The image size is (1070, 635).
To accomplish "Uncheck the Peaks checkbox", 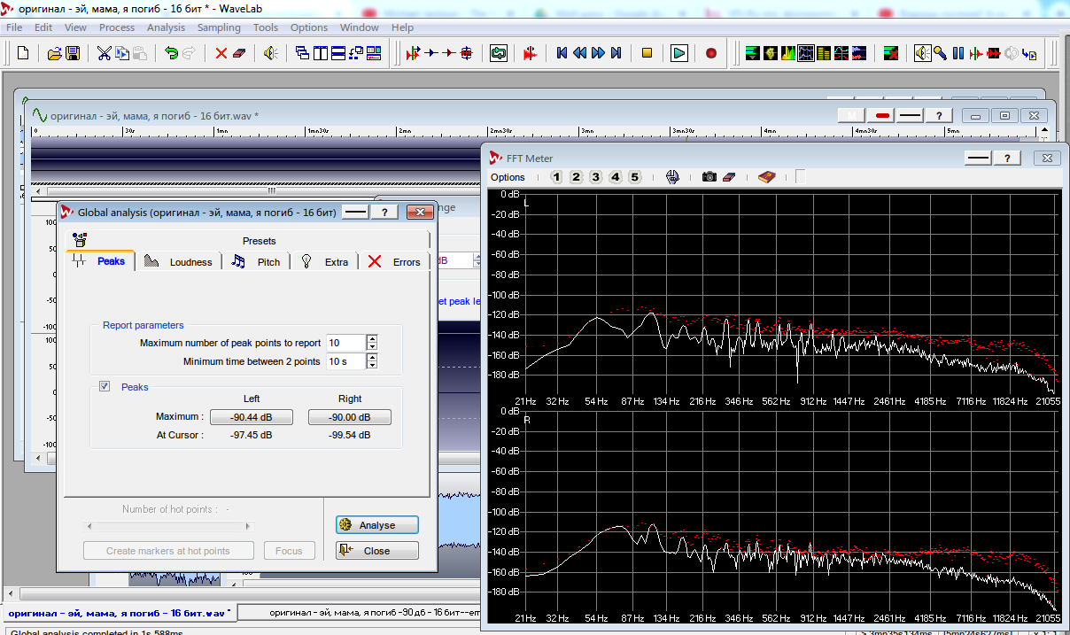I will pos(105,387).
